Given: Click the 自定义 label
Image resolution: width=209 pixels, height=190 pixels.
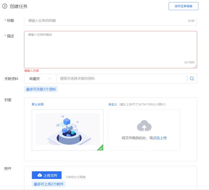Looking at the screenshot, I should click(113, 104).
